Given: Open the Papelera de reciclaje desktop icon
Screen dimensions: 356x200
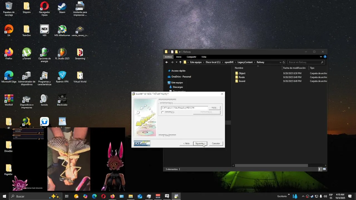Looking at the screenshot, I should pyautogui.click(x=9, y=9).
